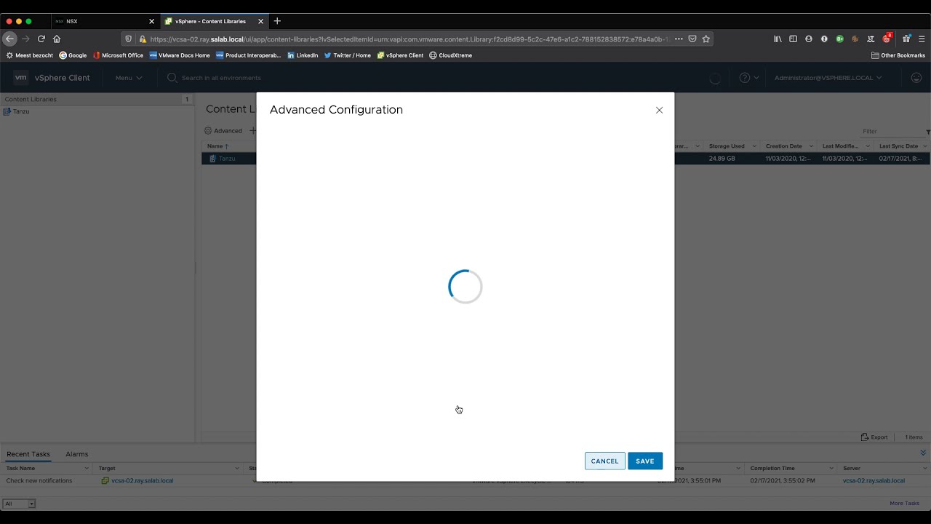Image resolution: width=931 pixels, height=524 pixels.
Task: Open the browser home page
Action: click(57, 39)
